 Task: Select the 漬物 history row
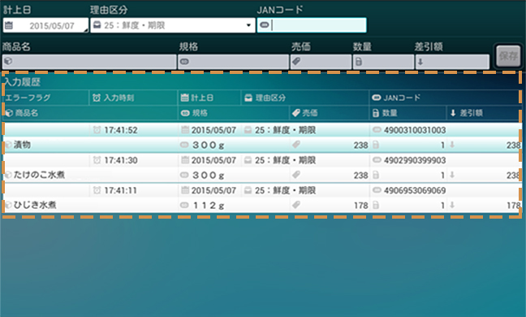point(261,137)
